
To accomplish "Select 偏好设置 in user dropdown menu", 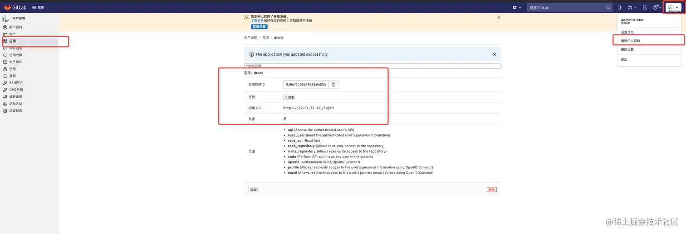I will pyautogui.click(x=627, y=49).
